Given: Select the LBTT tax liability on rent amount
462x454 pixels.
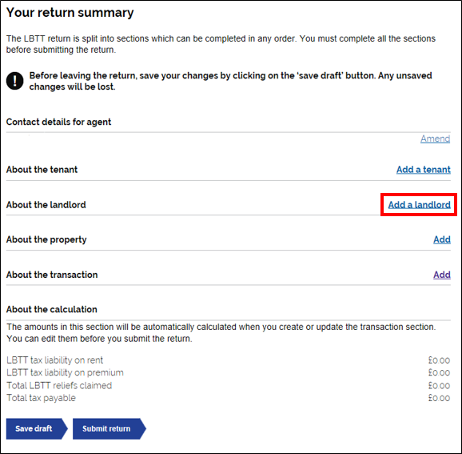Looking at the screenshot, I should [x=439, y=360].
